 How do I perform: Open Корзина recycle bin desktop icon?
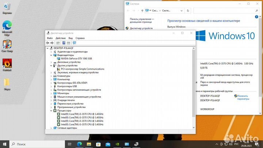click(x=7, y=8)
